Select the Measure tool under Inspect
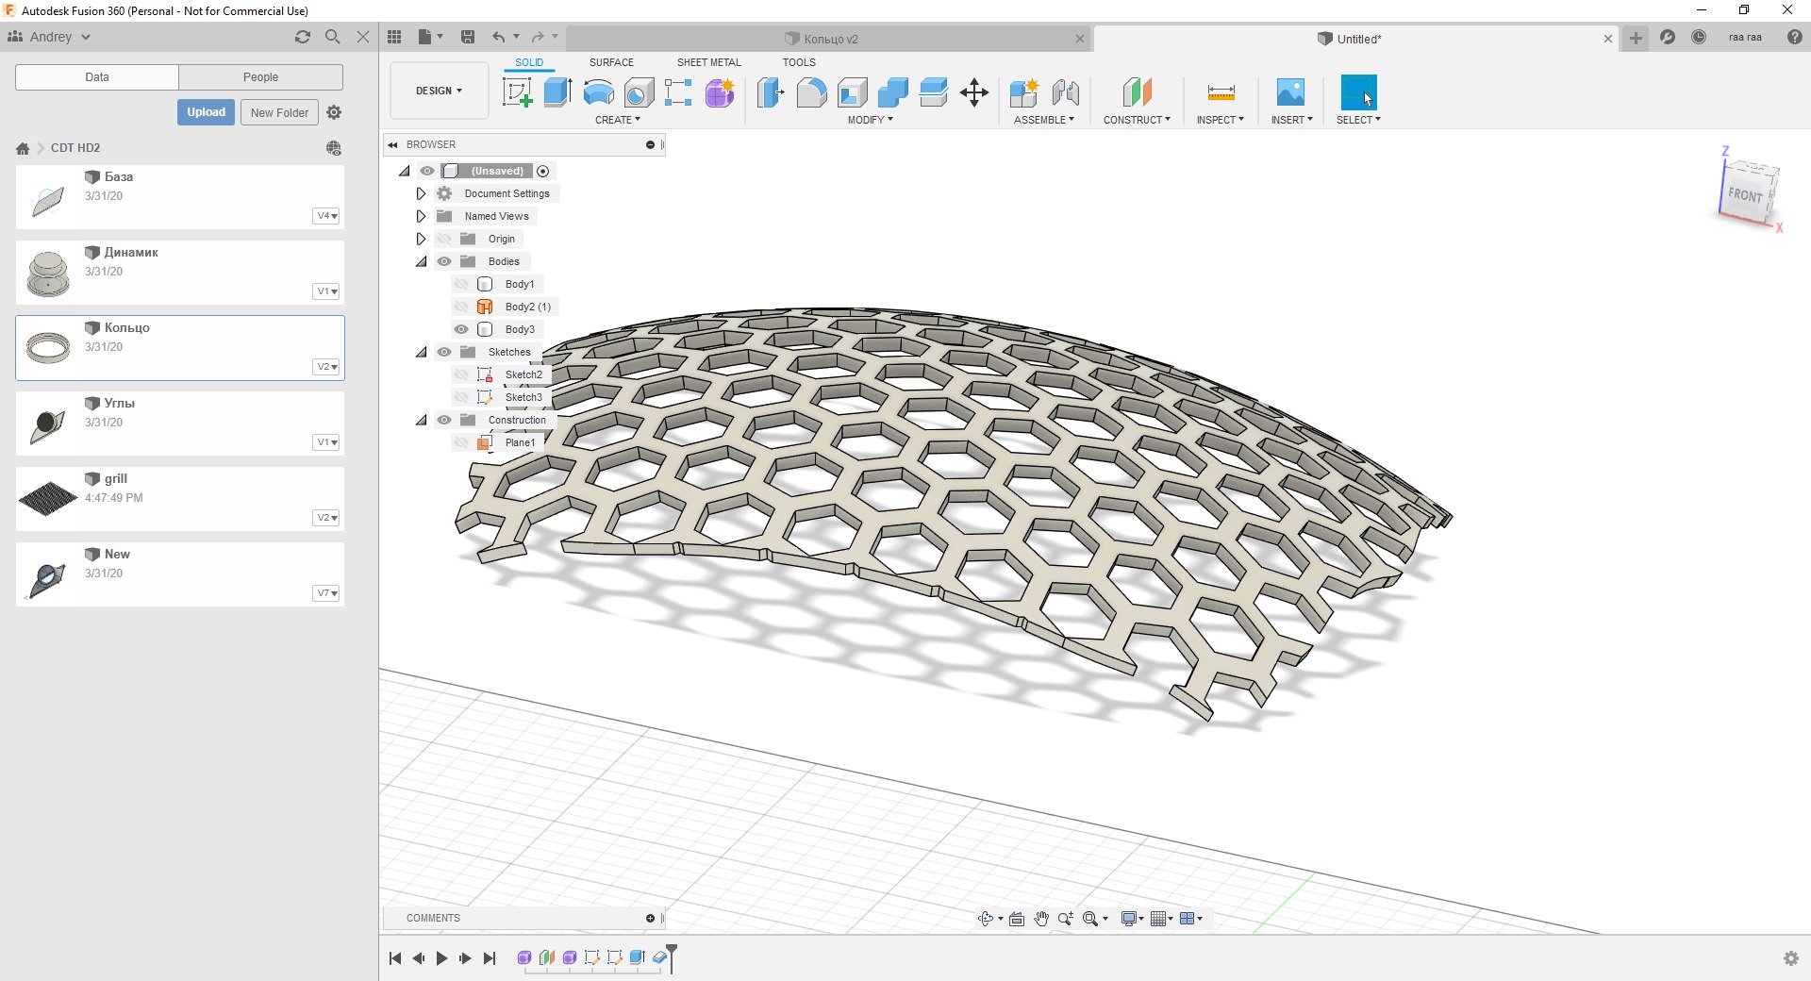The image size is (1811, 981). coord(1221,92)
